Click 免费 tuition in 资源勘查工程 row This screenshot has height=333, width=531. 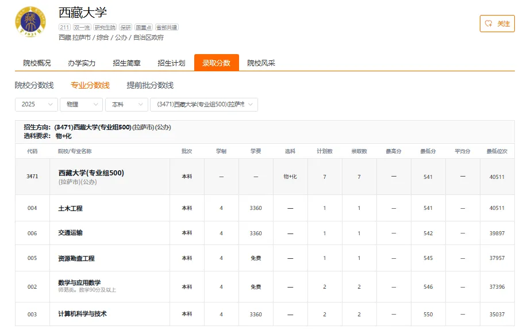[x=256, y=258]
